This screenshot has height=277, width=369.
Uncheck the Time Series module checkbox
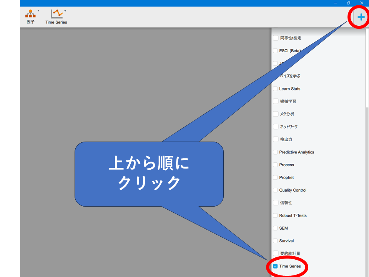(x=275, y=266)
